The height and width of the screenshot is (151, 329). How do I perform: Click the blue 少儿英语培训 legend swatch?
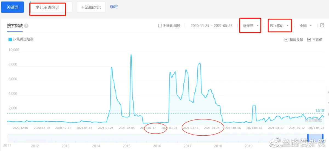coord(10,40)
